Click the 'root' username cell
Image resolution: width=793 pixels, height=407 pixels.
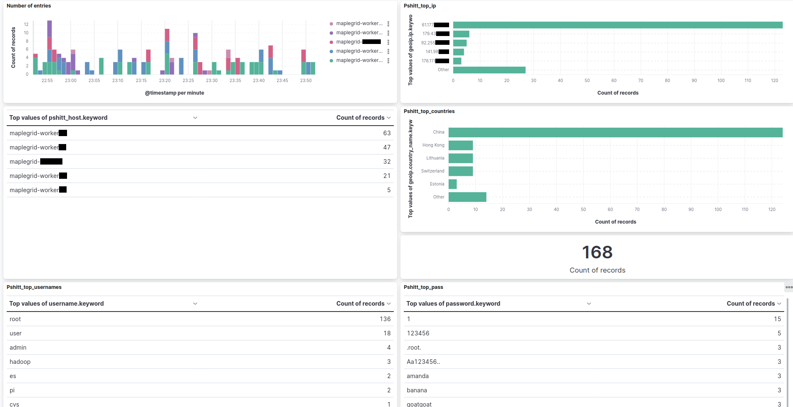point(15,319)
